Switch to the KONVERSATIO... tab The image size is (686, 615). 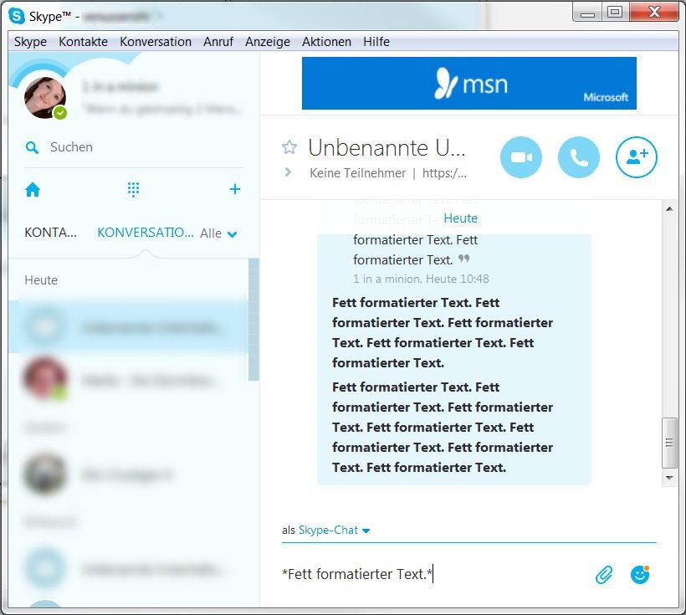pyautogui.click(x=146, y=233)
